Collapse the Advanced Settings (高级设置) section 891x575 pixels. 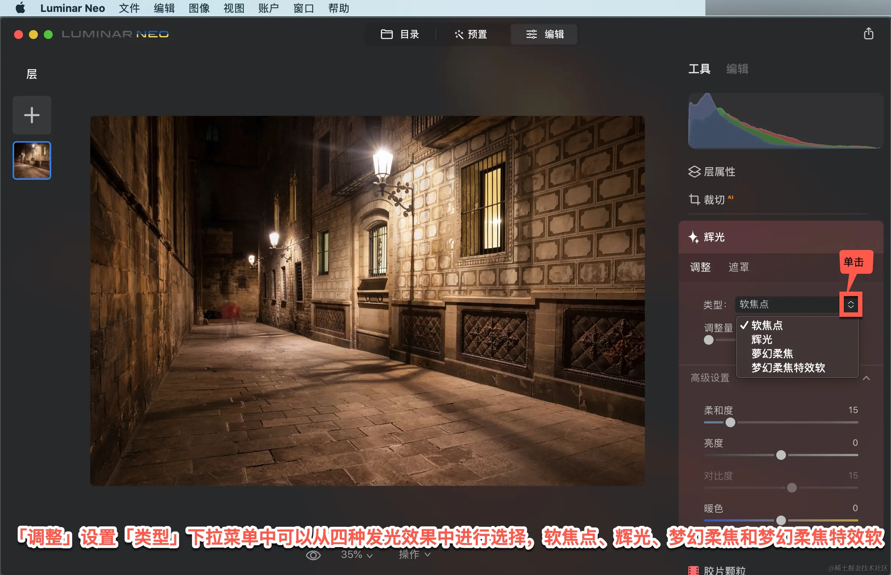point(866,378)
